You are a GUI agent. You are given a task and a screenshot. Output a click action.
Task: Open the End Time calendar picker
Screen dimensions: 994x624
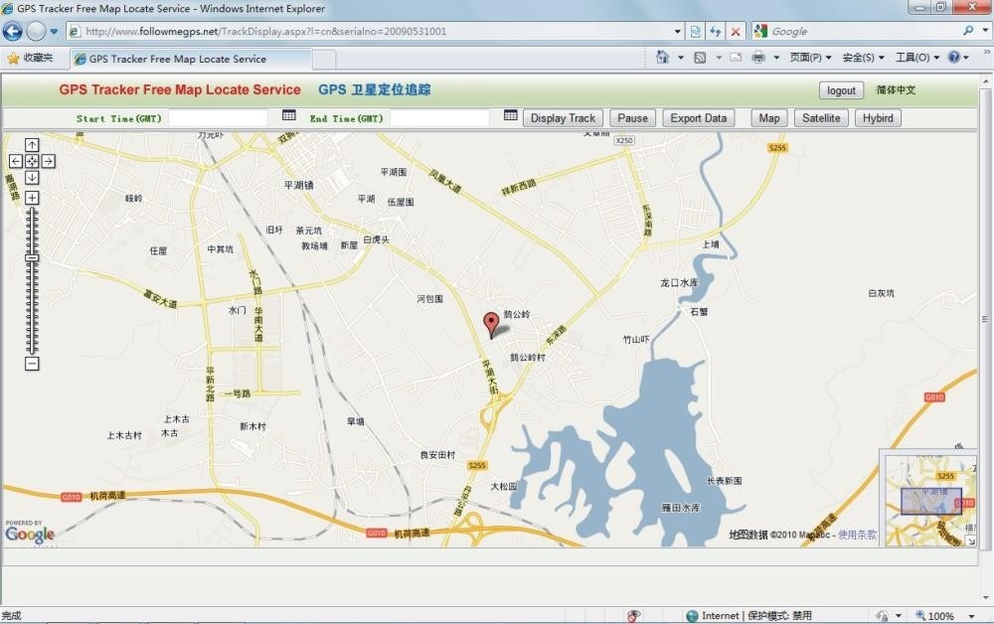tap(510, 116)
